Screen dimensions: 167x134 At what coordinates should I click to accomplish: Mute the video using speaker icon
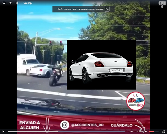[x=146, y=131]
